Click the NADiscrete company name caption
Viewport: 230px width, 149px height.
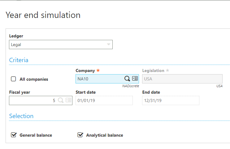tap(130, 86)
